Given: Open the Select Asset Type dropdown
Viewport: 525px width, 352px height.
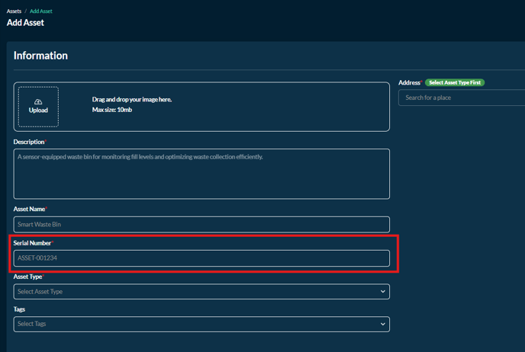Looking at the screenshot, I should point(201,292).
